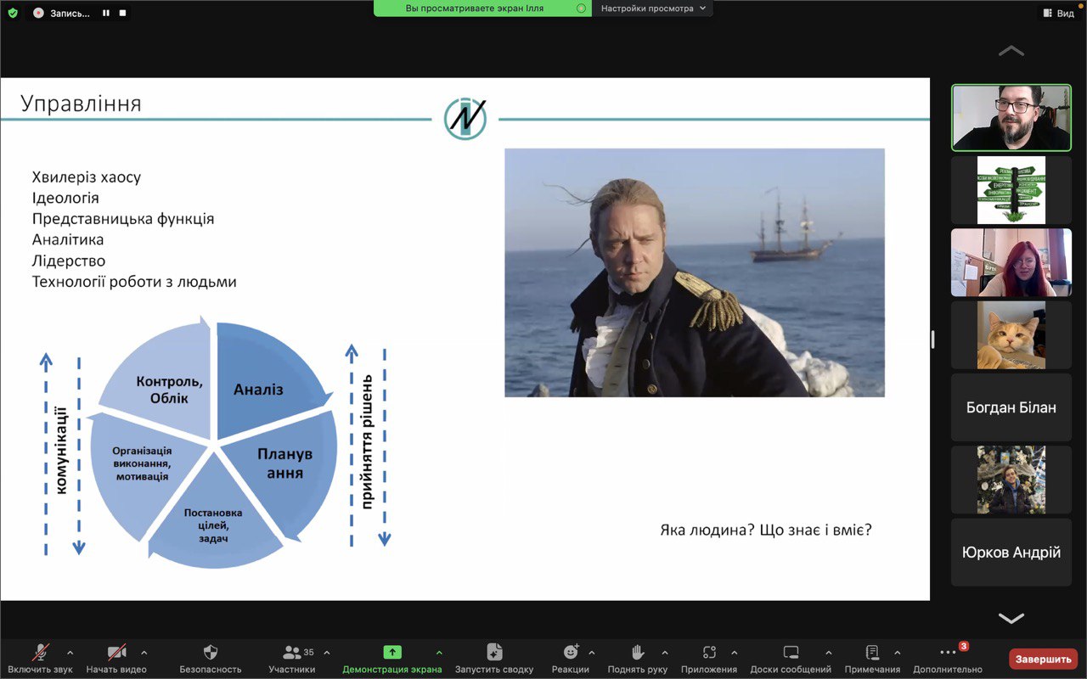The width and height of the screenshot is (1087, 679).
Task: Unmute microphone with Включить звук
Action: [40, 653]
